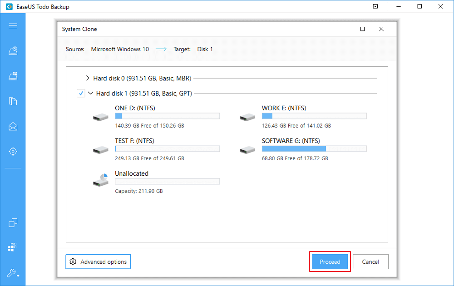
Task: Uncheck the Hard disk 1 checkbox
Action: coord(81,93)
